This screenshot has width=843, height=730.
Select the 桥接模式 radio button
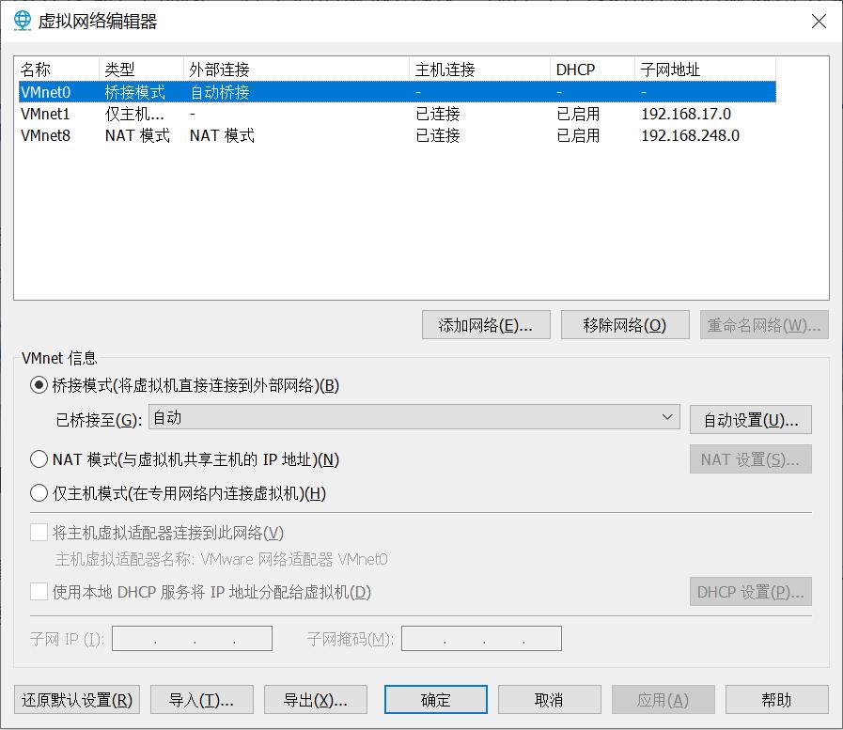[39, 385]
